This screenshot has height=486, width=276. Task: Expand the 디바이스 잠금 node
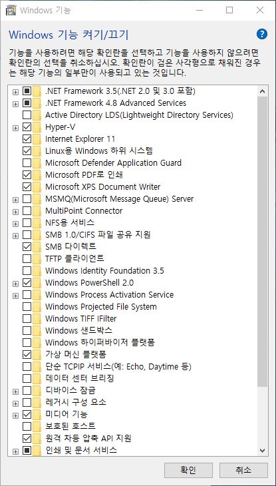15,391
